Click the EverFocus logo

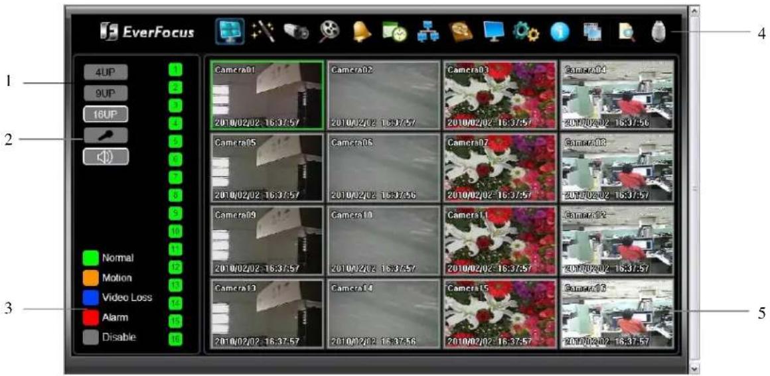147,33
